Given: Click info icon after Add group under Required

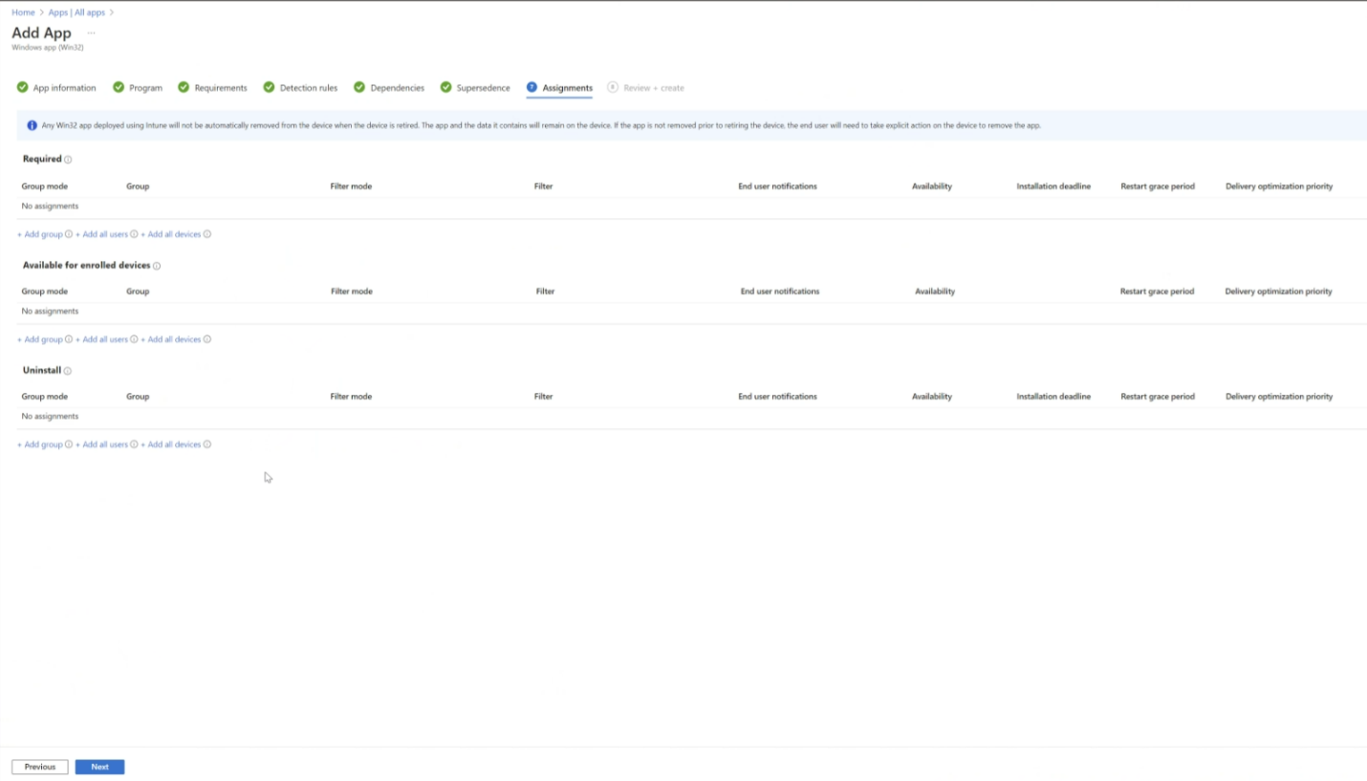Looking at the screenshot, I should 69,234.
